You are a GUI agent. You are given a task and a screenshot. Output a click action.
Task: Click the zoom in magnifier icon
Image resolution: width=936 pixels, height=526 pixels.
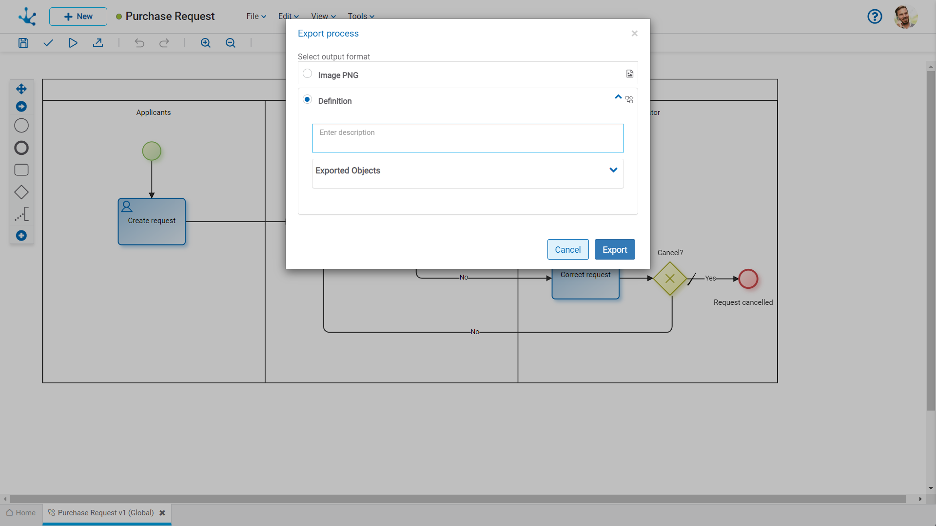coord(206,43)
